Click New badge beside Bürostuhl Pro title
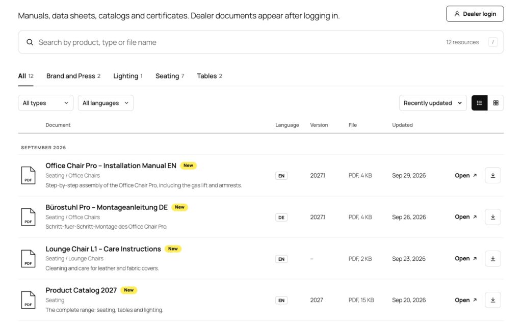The height and width of the screenshot is (326, 522). point(180,207)
